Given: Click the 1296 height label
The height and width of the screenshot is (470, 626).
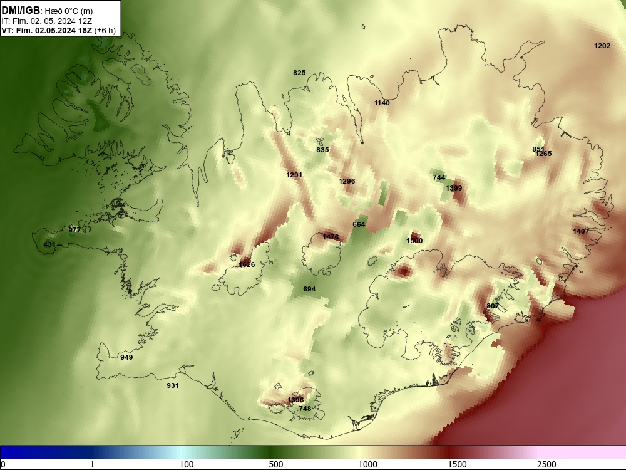Looking at the screenshot, I should [x=347, y=182].
